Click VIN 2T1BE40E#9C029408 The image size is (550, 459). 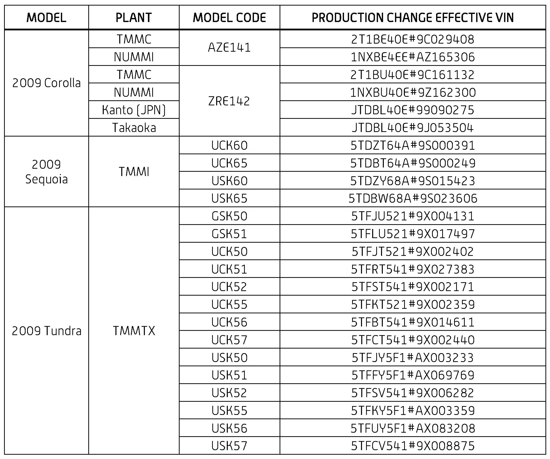(412, 39)
